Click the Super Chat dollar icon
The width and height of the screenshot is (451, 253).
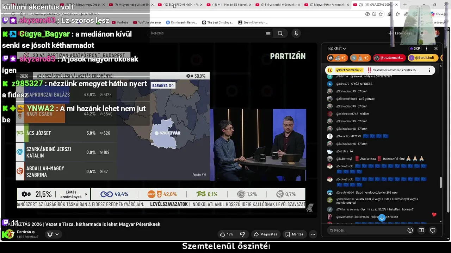[421, 230]
